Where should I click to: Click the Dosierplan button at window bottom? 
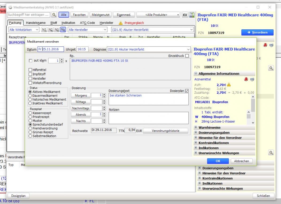(18, 196)
